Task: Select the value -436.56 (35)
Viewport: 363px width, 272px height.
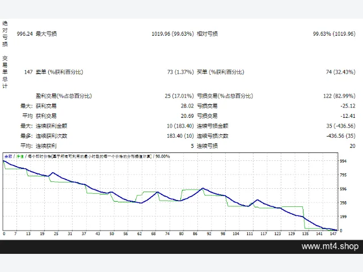Action: pos(341,136)
